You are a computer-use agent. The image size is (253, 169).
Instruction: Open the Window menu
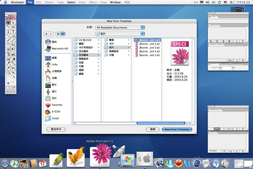[115, 2]
